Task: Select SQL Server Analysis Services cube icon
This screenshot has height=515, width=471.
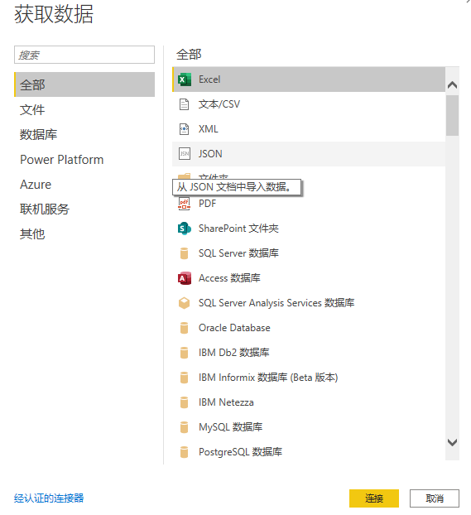Action: coord(184,303)
